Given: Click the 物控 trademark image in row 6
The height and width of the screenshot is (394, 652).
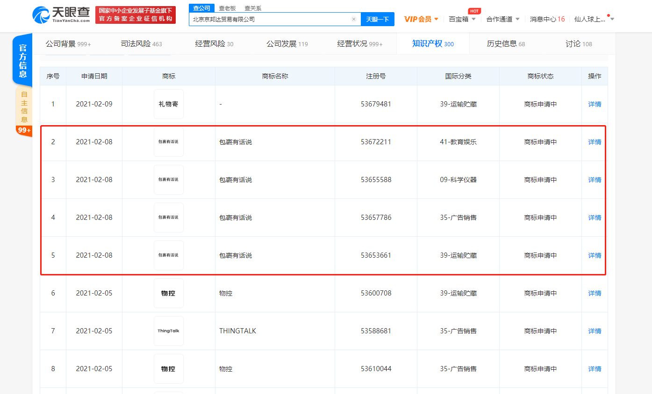Looking at the screenshot, I should click(x=168, y=293).
